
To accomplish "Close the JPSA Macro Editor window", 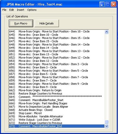I will click(x=114, y=4).
